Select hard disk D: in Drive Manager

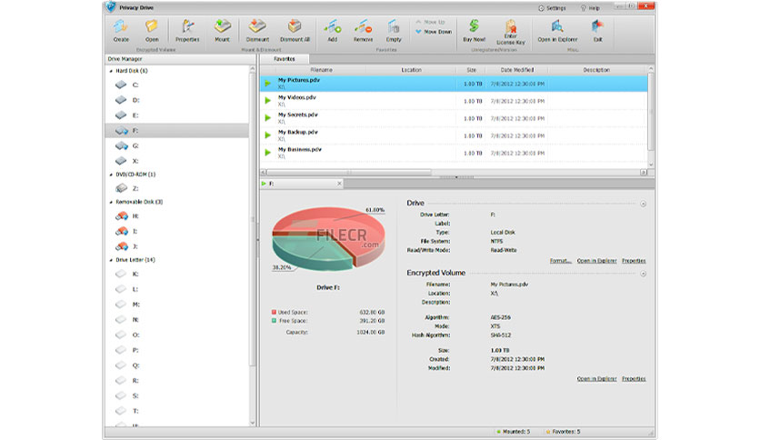[x=177, y=100]
